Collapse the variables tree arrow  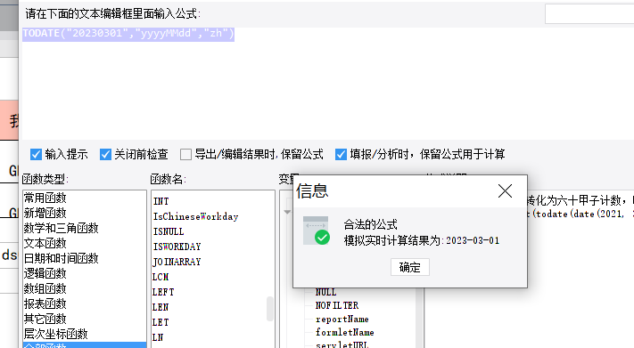[x=287, y=212]
